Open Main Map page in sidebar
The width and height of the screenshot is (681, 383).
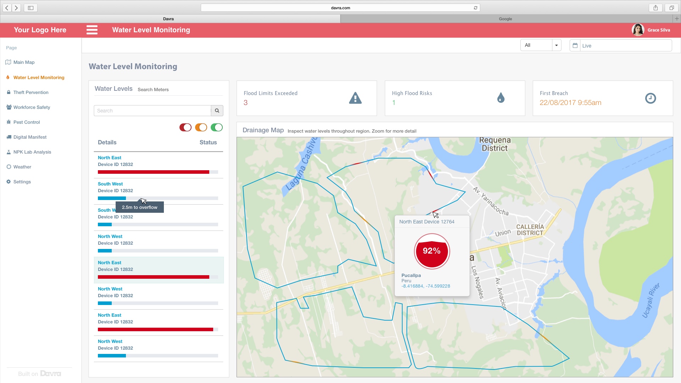point(24,62)
